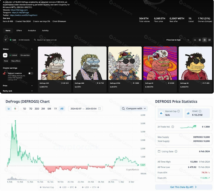Click See less to collapse description
214x191 pixels.
[6, 18]
